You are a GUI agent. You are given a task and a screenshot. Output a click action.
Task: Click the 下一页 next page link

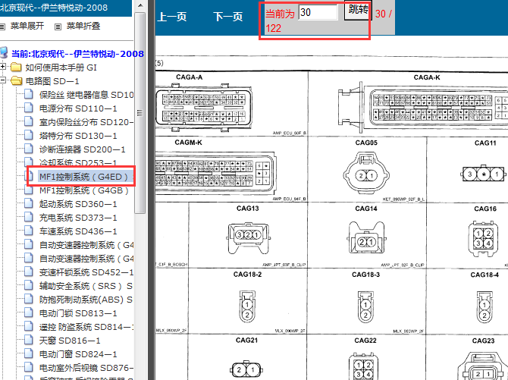[228, 17]
